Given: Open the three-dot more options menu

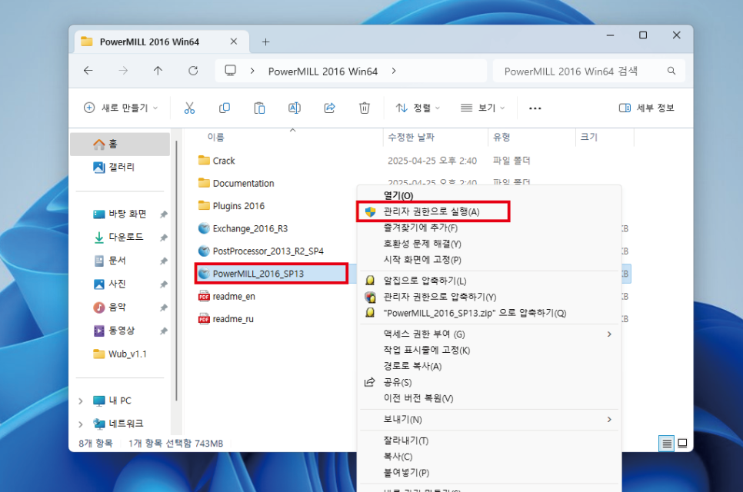Looking at the screenshot, I should pyautogui.click(x=535, y=108).
